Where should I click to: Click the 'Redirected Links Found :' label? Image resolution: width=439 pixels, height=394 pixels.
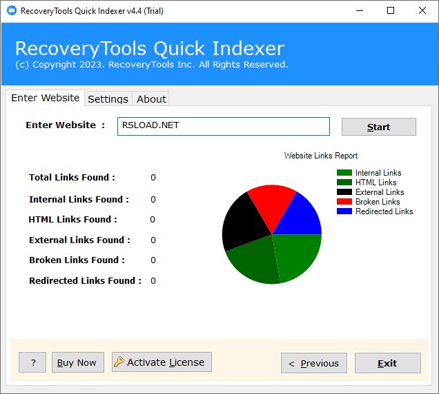[85, 280]
